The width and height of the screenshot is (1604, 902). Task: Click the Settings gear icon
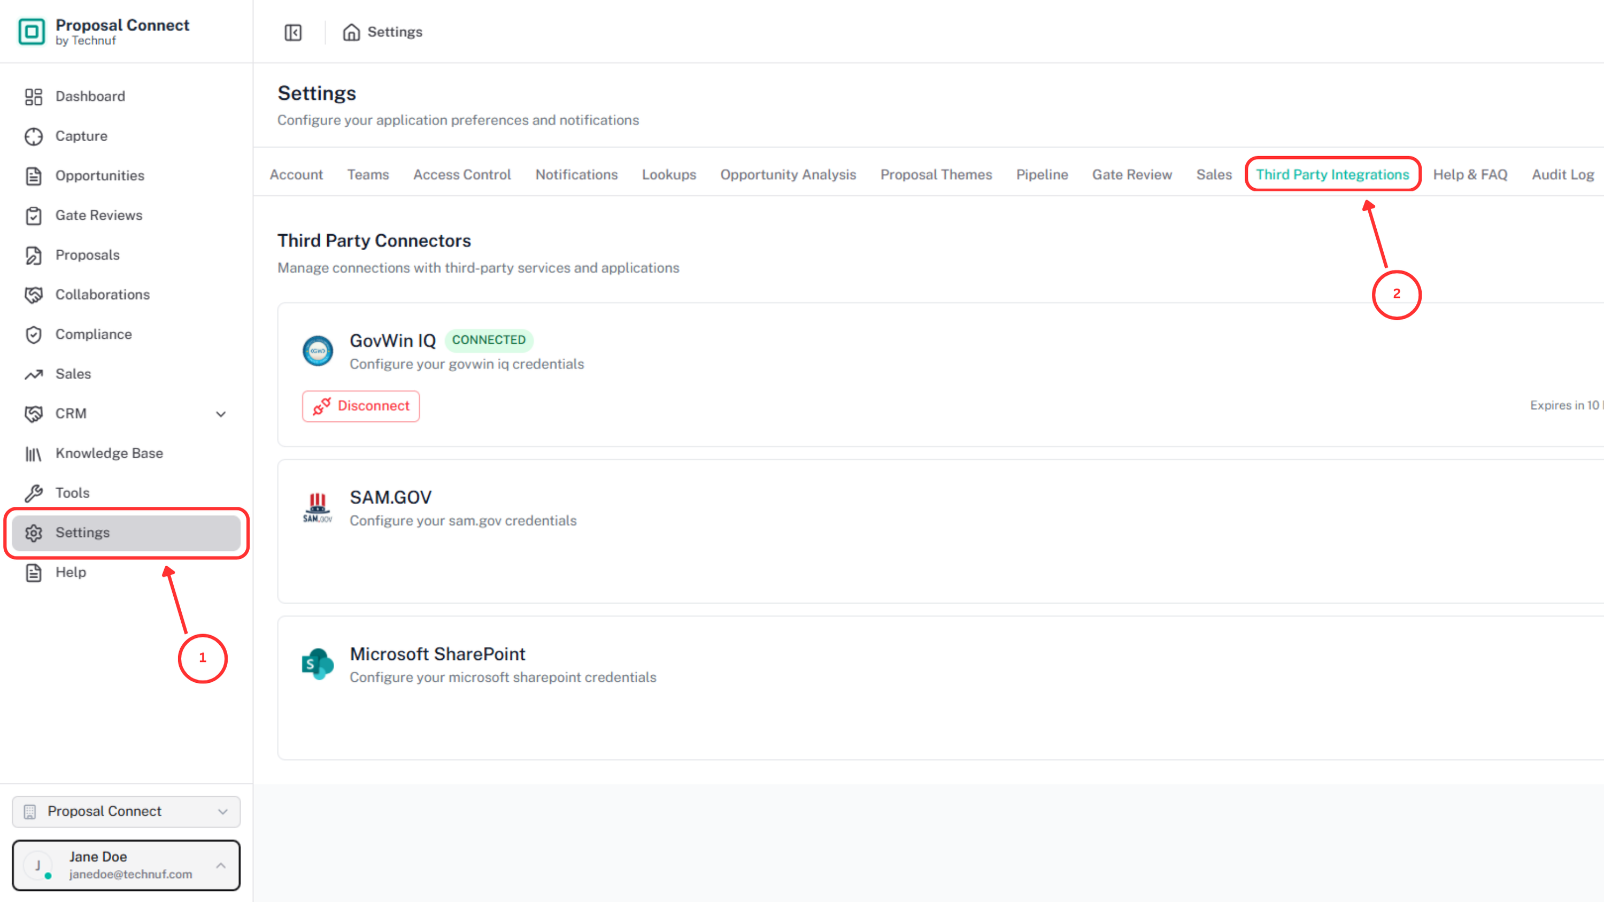click(x=34, y=533)
